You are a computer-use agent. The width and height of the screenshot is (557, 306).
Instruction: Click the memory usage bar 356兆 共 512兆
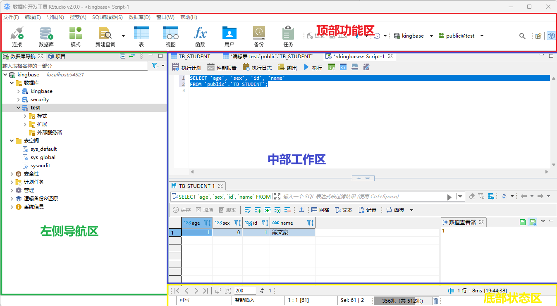click(x=403, y=301)
